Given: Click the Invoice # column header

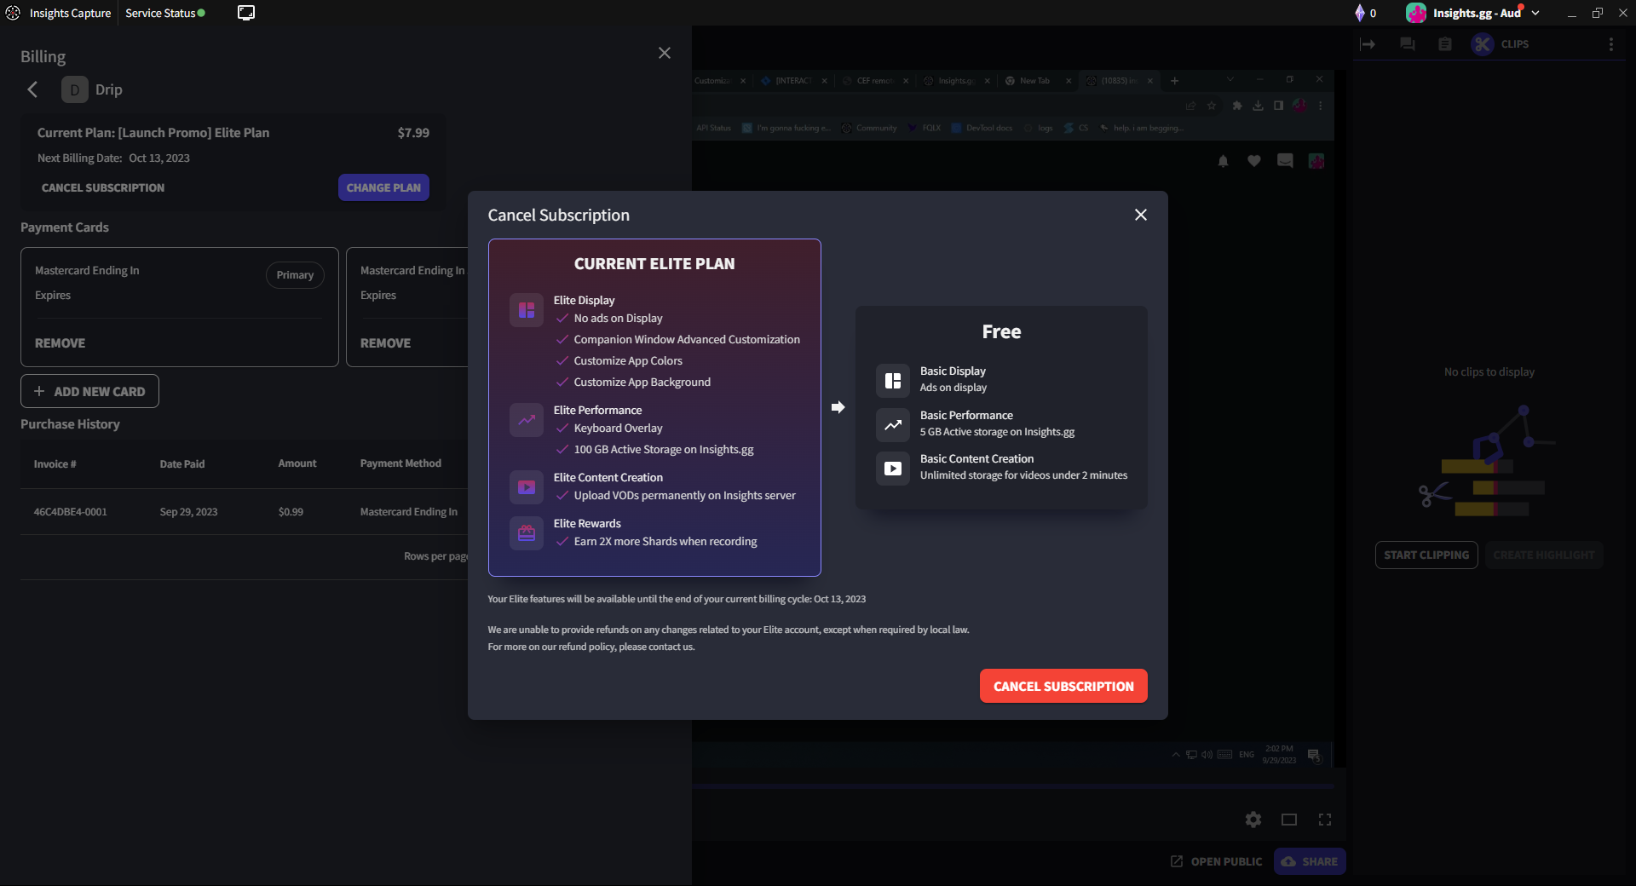Looking at the screenshot, I should tap(55, 463).
